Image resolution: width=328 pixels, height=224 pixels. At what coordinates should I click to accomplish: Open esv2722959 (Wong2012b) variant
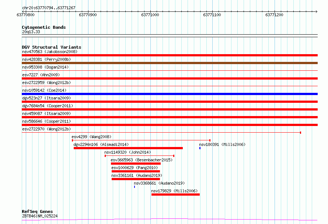[x=46, y=83]
